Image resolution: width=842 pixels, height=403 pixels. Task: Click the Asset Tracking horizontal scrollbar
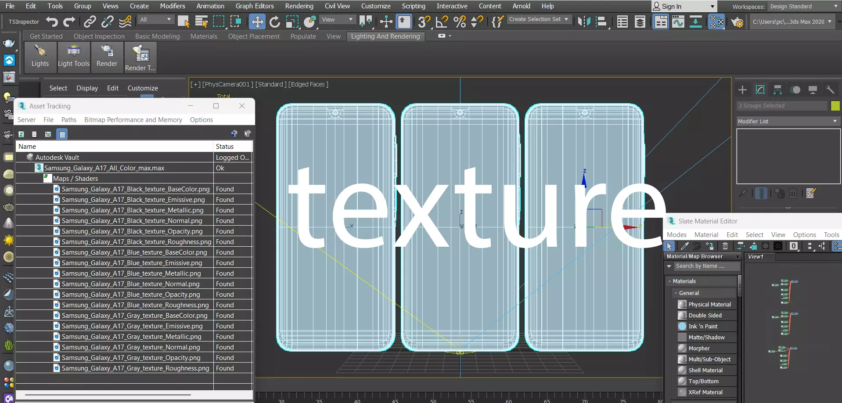tap(108, 395)
